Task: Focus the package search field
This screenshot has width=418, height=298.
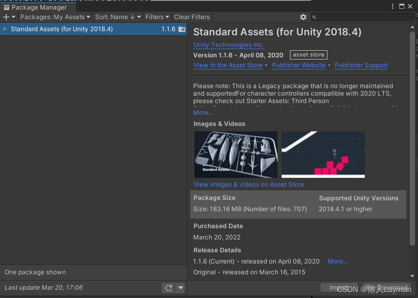Action: [363, 17]
